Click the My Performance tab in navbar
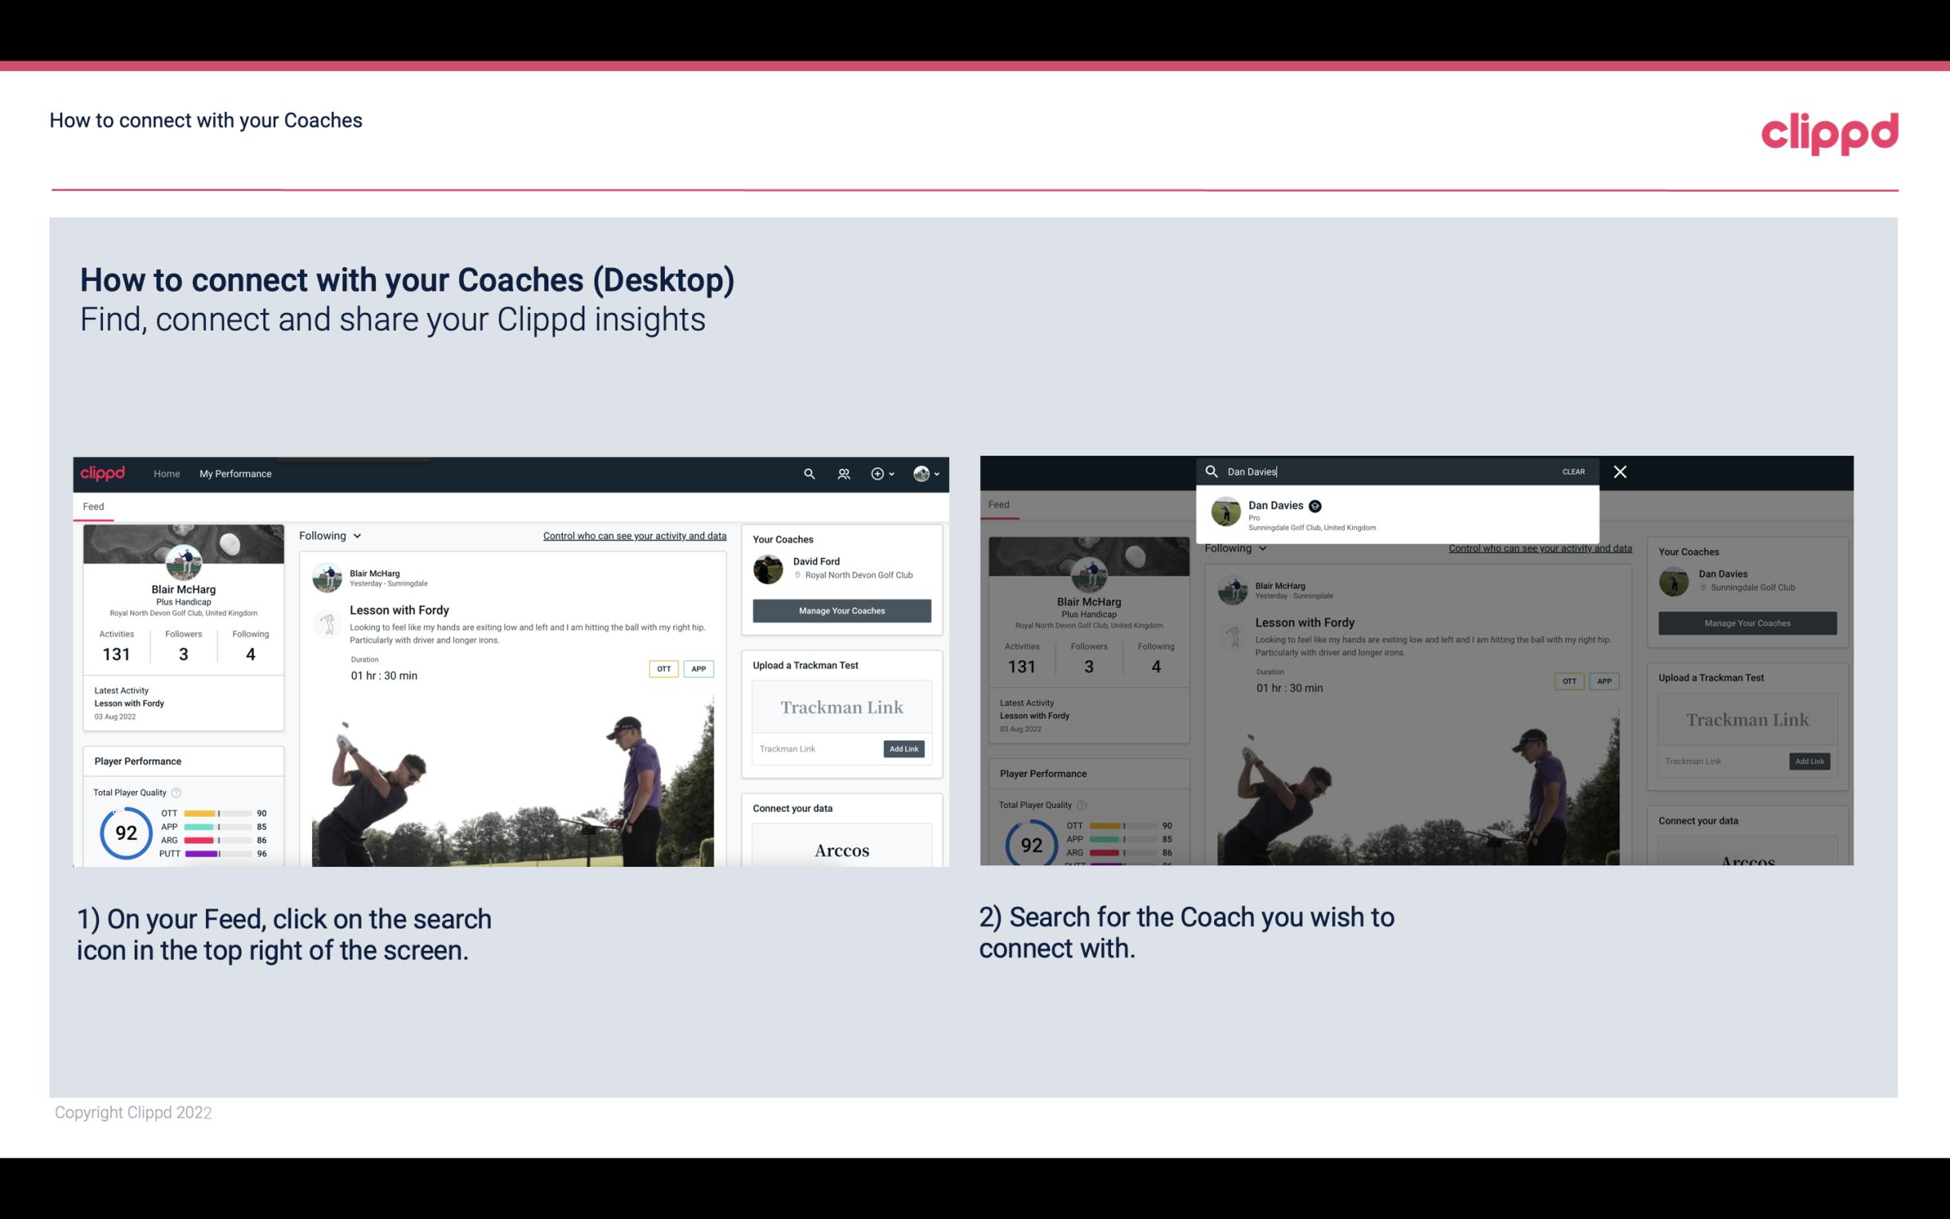The image size is (1950, 1219). tap(237, 473)
